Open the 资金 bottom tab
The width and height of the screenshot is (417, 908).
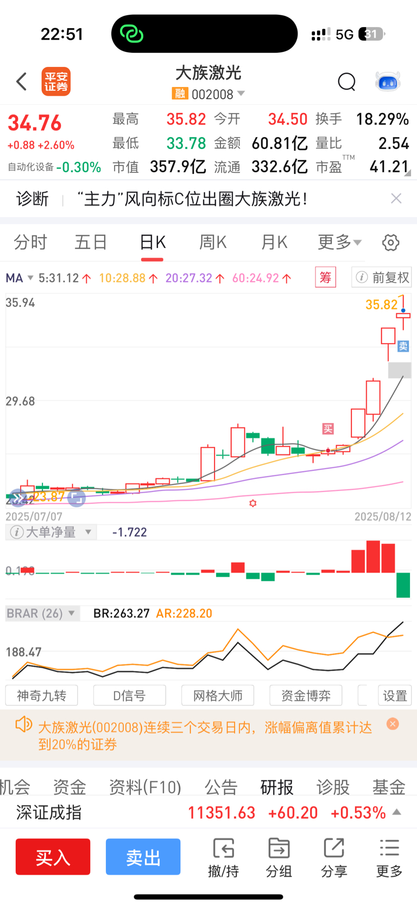[x=69, y=787]
